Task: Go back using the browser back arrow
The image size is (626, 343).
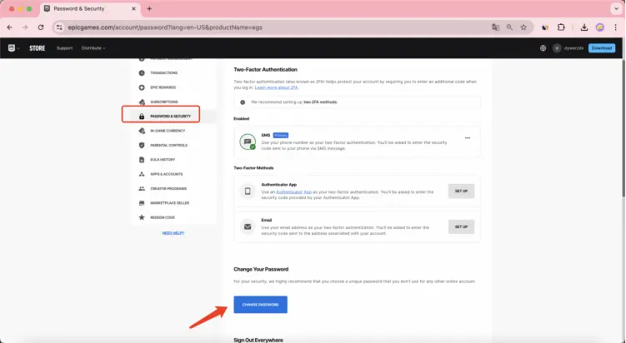Action: [x=9, y=27]
